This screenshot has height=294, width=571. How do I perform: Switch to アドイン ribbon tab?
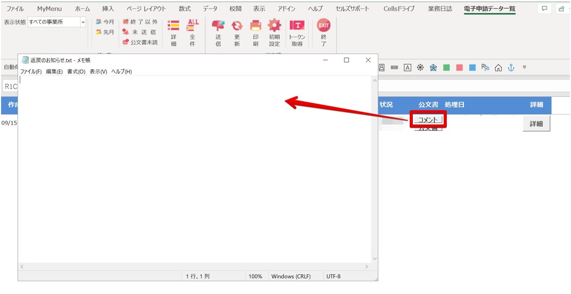(x=286, y=8)
